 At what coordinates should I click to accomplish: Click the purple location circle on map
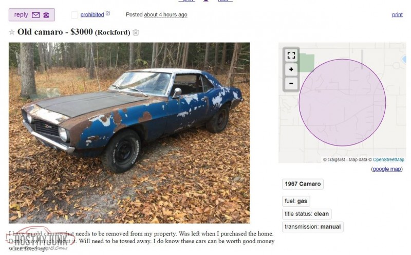tap(342, 102)
